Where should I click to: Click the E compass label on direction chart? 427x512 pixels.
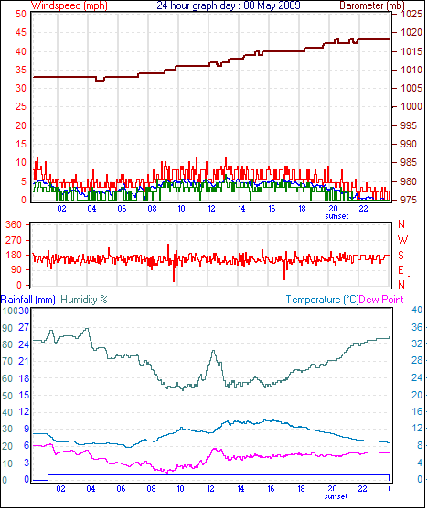click(x=400, y=270)
